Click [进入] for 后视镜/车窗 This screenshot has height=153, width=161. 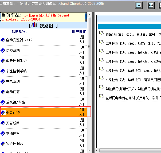click(x=82, y=102)
